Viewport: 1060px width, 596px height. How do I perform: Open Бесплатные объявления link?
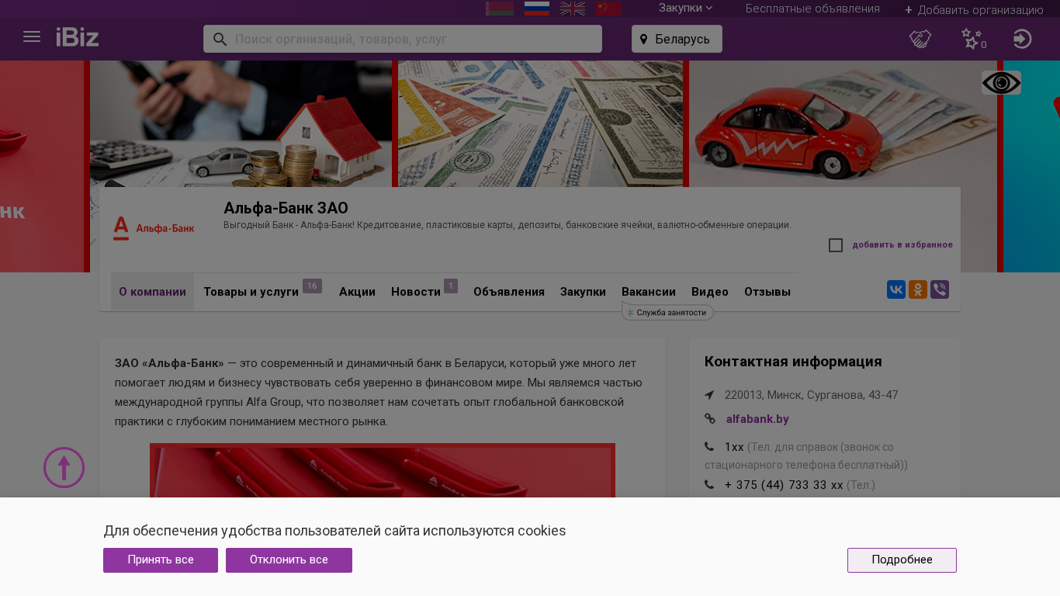[812, 9]
